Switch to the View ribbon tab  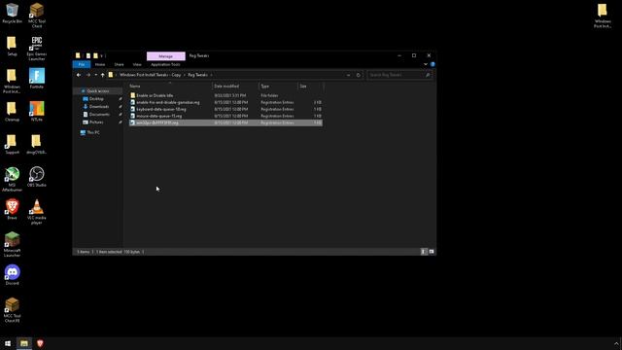pos(137,65)
